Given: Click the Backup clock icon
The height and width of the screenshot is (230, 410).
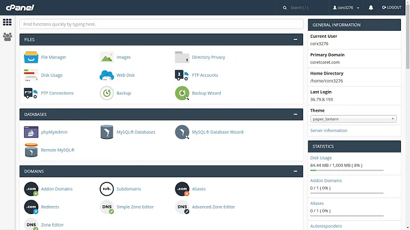Looking at the screenshot, I should click(106, 93).
